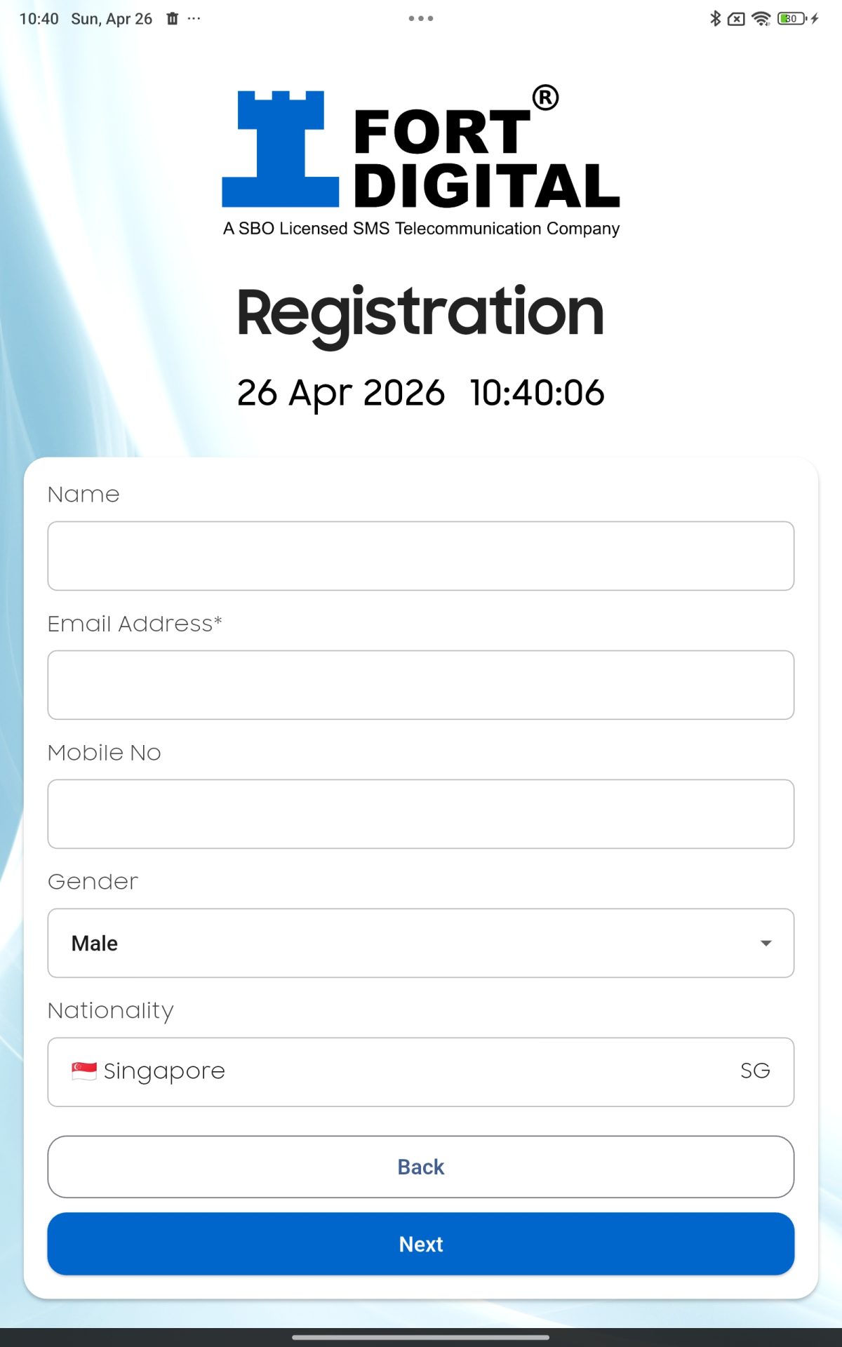This screenshot has height=1347, width=842.
Task: Tap the trash notification icon in status bar
Action: tap(173, 19)
